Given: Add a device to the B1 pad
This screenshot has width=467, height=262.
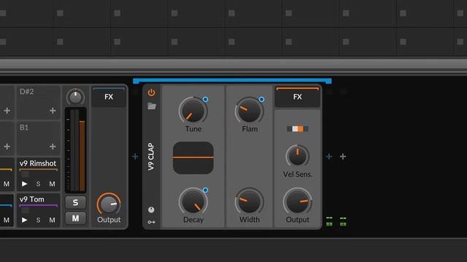Looking at the screenshot, I should (x=53, y=146).
